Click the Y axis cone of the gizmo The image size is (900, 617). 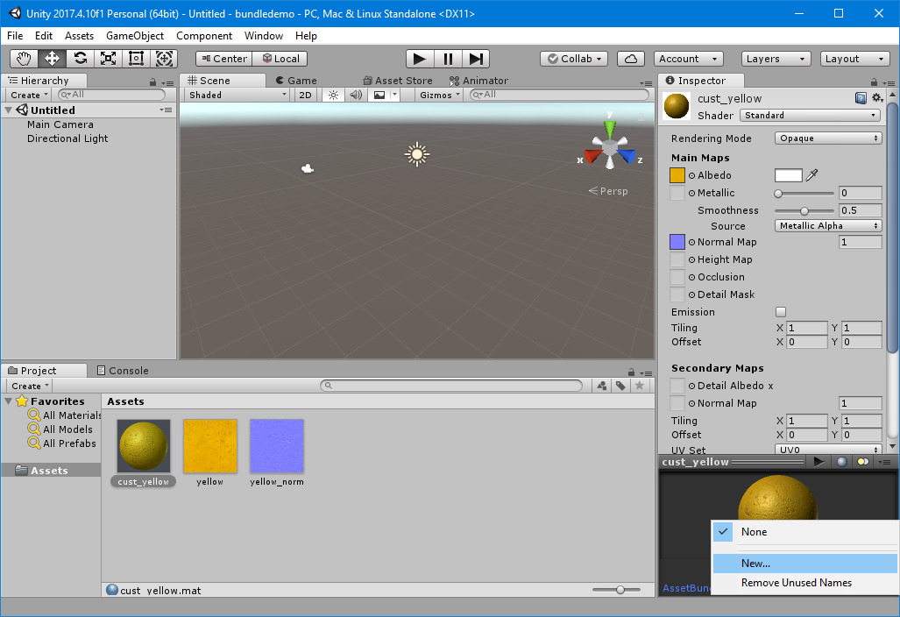click(x=610, y=128)
